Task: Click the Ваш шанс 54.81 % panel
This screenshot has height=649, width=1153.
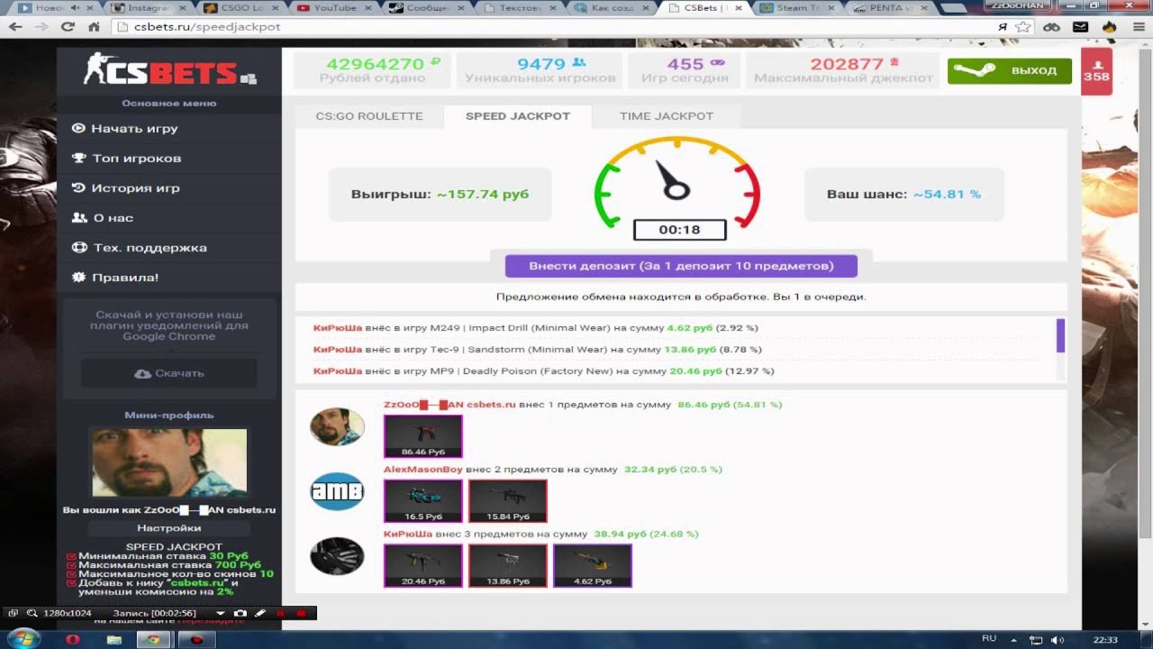Action: pos(903,194)
